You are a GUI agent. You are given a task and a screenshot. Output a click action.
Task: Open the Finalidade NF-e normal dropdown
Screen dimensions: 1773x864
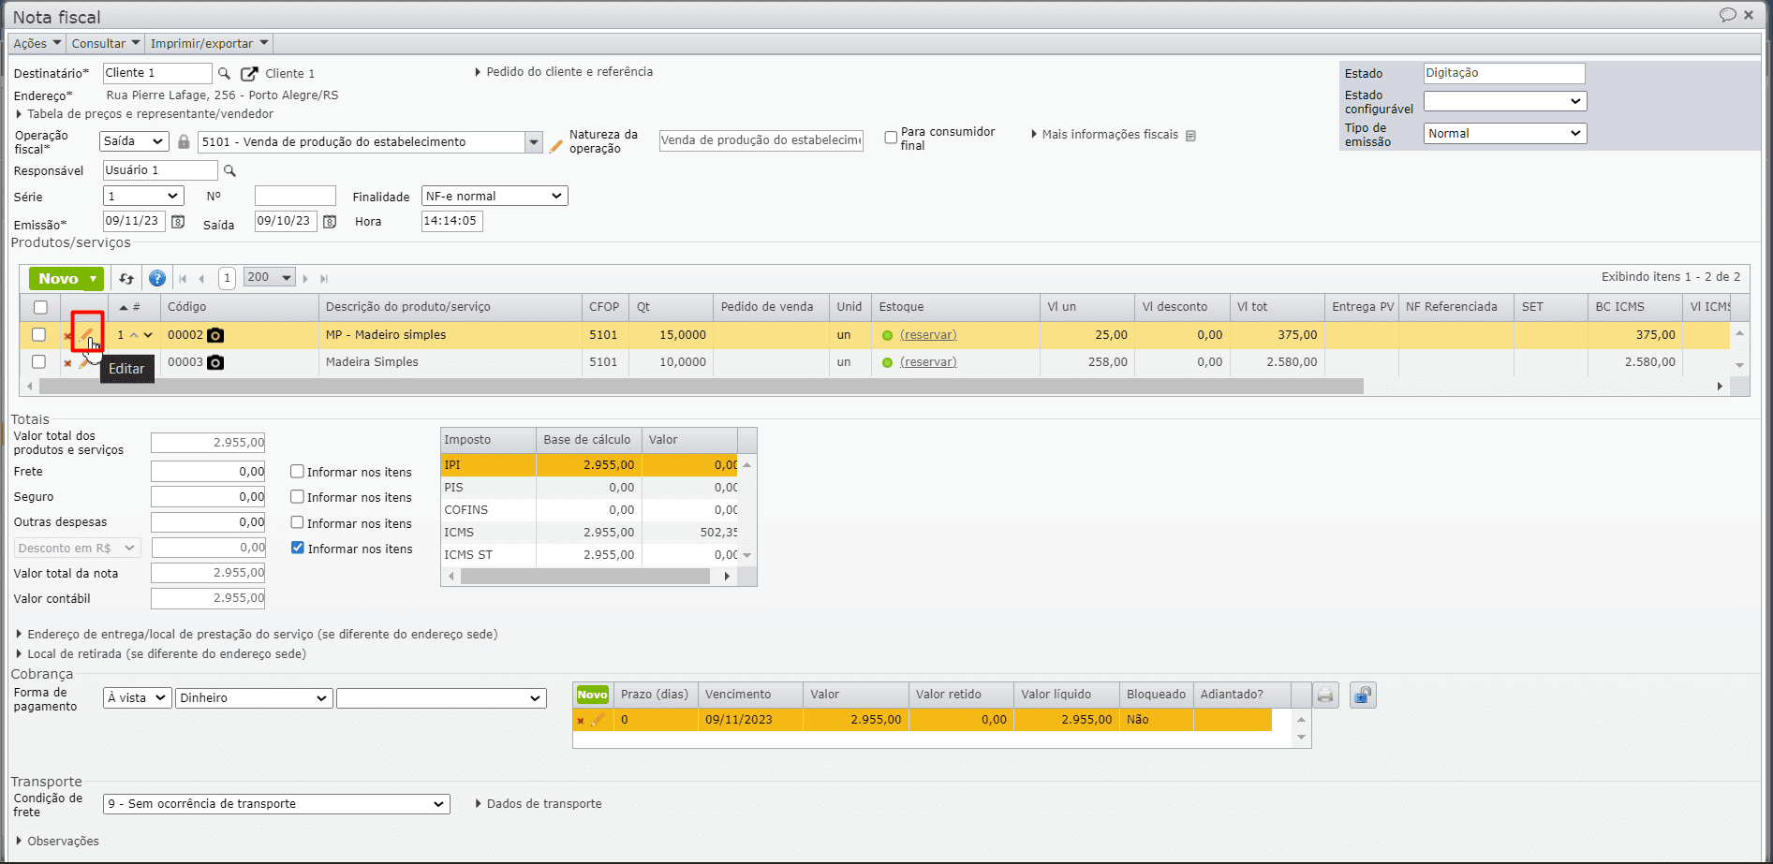[x=494, y=196]
